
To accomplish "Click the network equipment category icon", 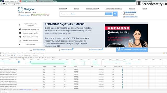I will click(x=20, y=41).
